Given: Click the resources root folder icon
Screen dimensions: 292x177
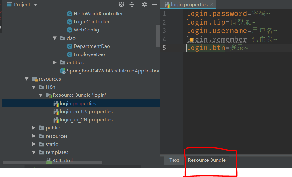Looking at the screenshot, I should point(35,79).
